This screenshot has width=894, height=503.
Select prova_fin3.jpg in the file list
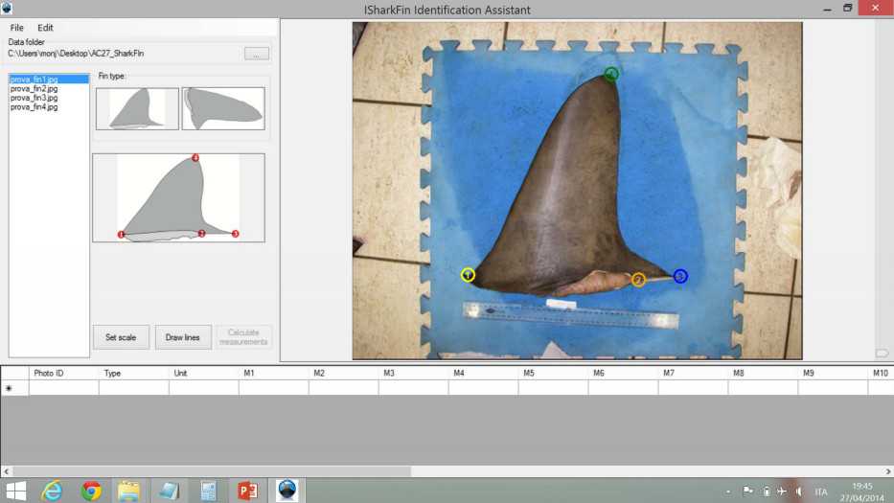[x=34, y=98]
